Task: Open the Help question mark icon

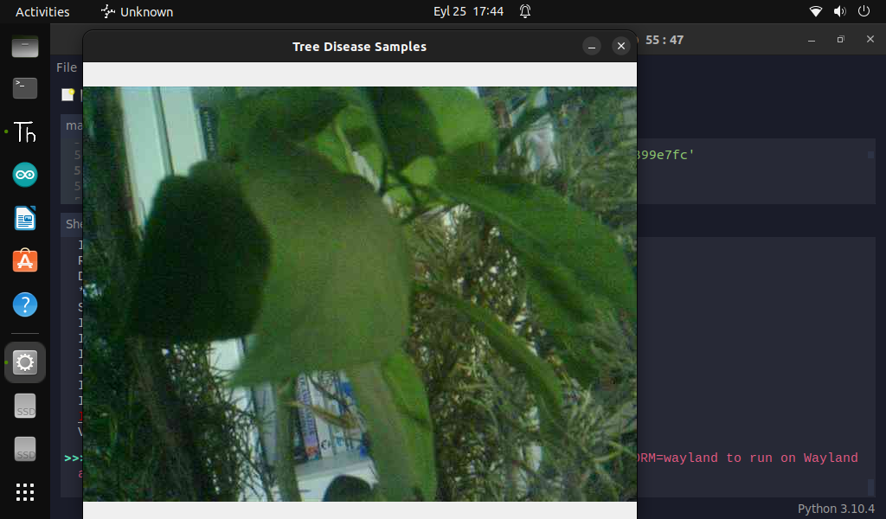Action: [25, 304]
